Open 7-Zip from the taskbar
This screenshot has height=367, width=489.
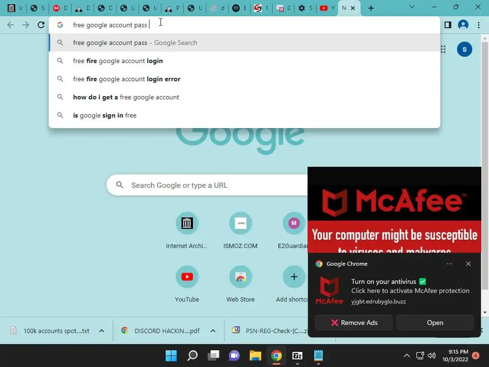(x=297, y=356)
